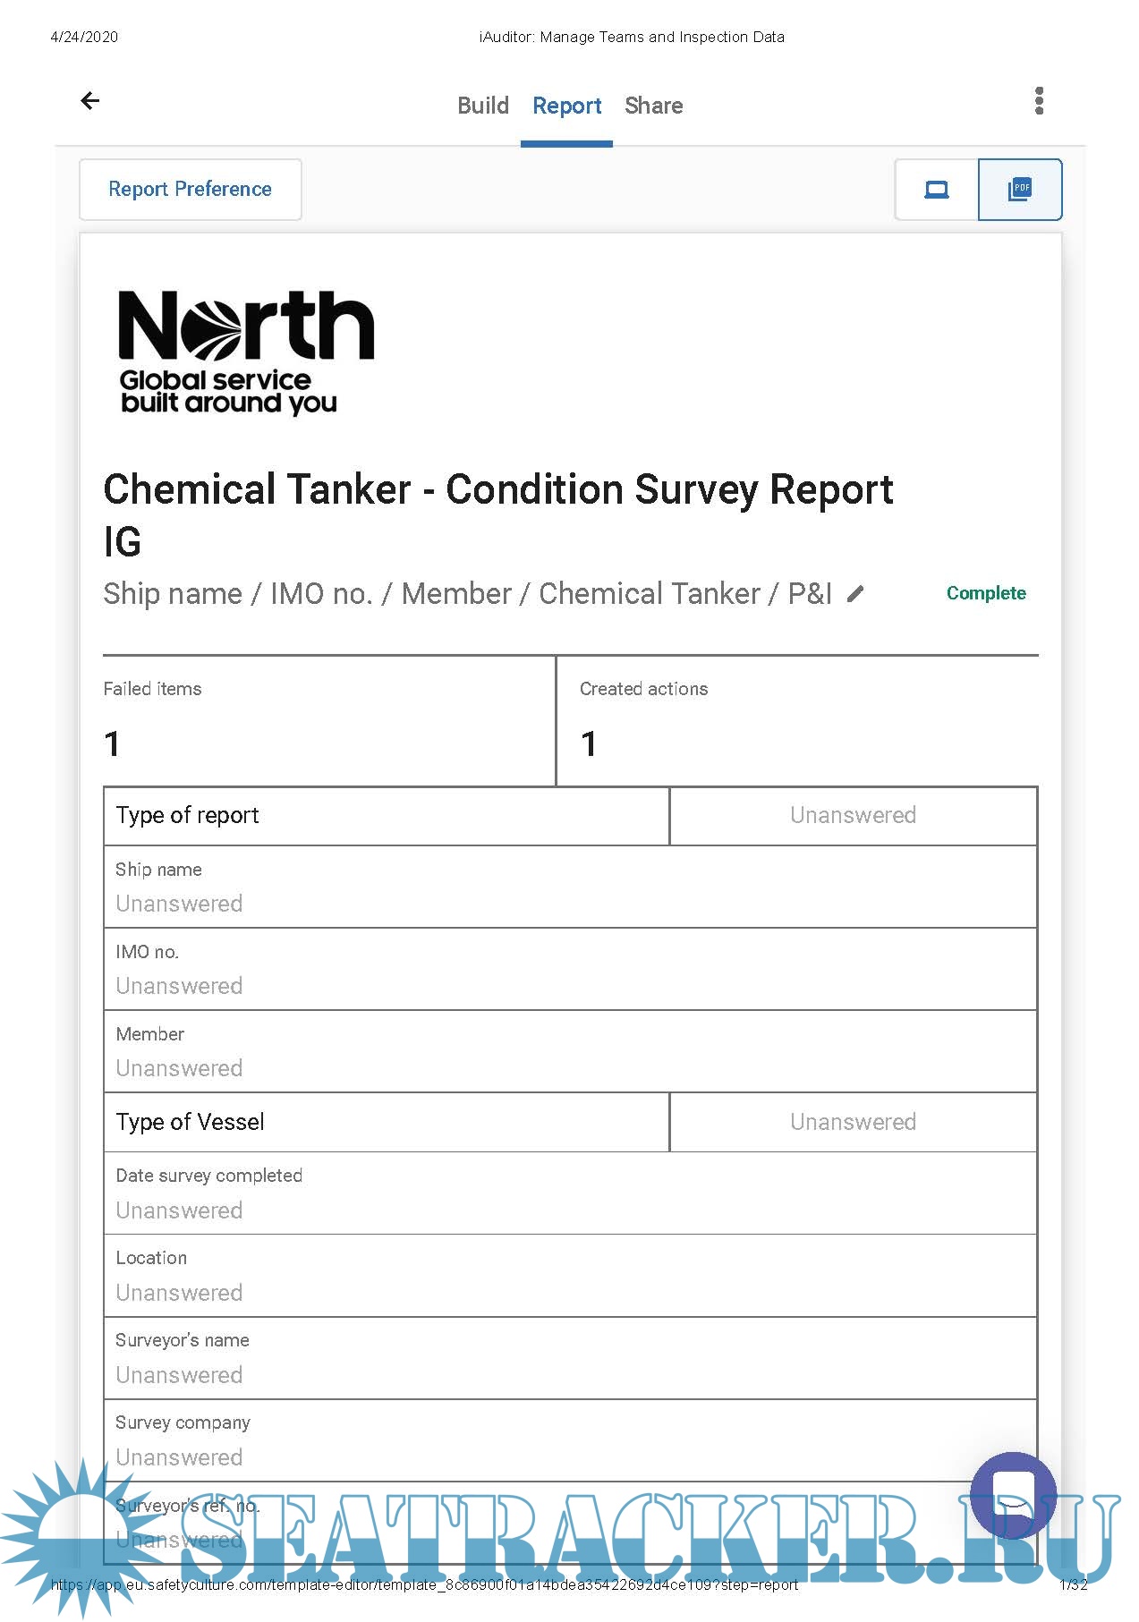
Task: Select Unanswered value for Type of Vessel
Action: tap(853, 1122)
